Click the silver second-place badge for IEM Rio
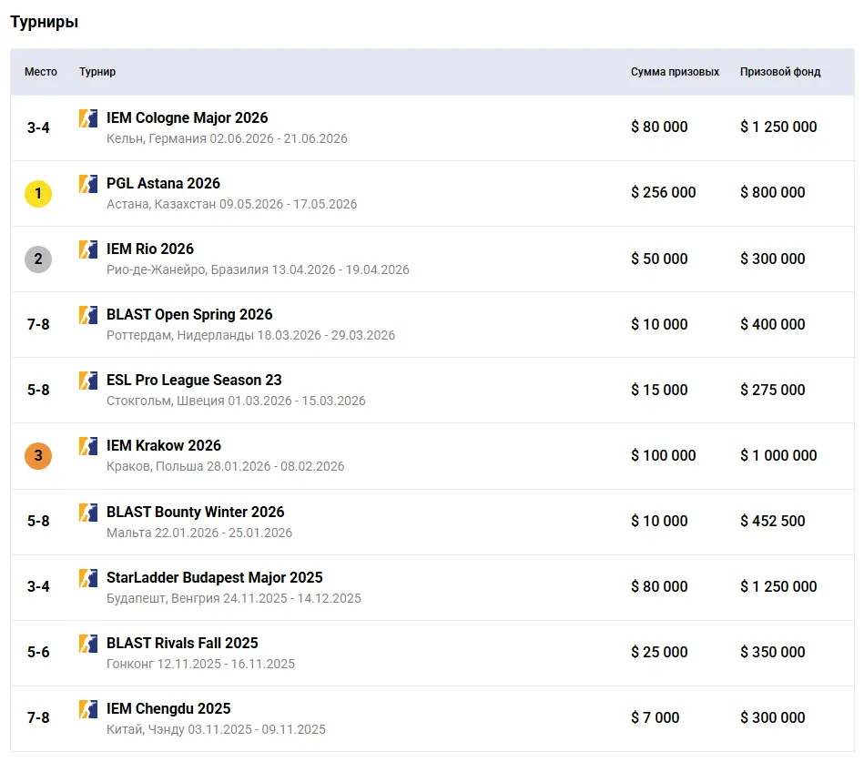This screenshot has width=864, height=762. 38,259
